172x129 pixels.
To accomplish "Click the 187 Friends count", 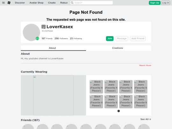I will point(47,39).
